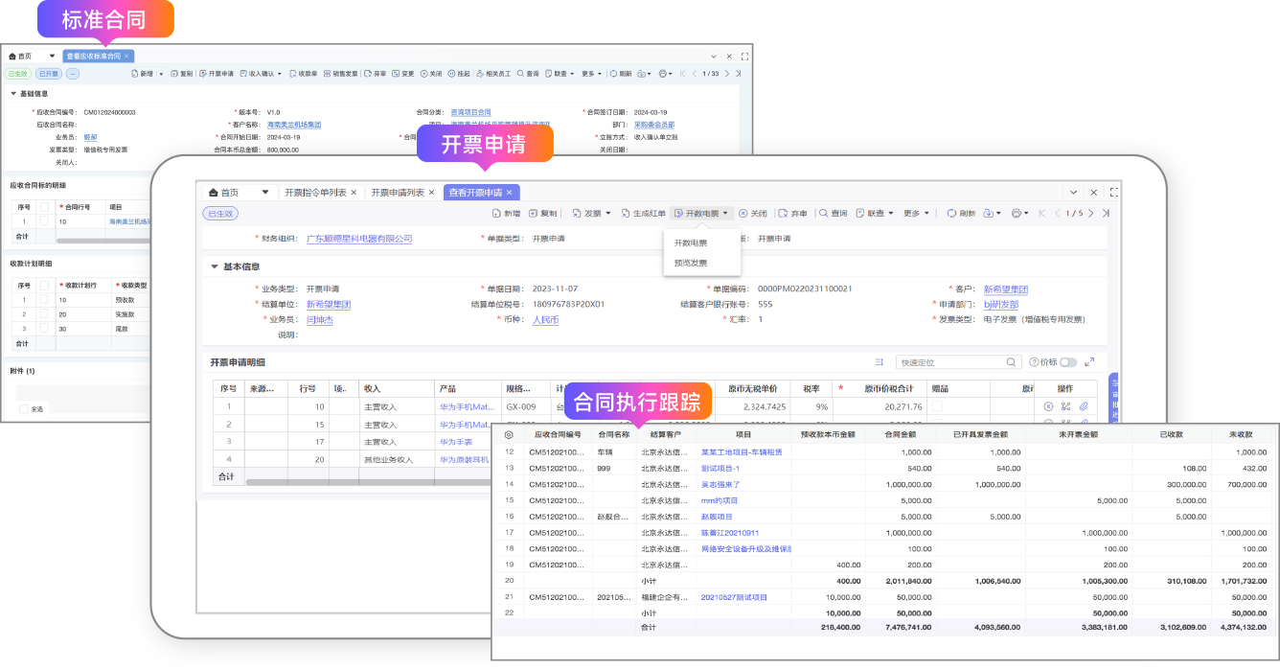Click the 刷新 (Refresh) icon in the invoice application toolbar
Screen dimensions: 1280x670
tap(951, 214)
